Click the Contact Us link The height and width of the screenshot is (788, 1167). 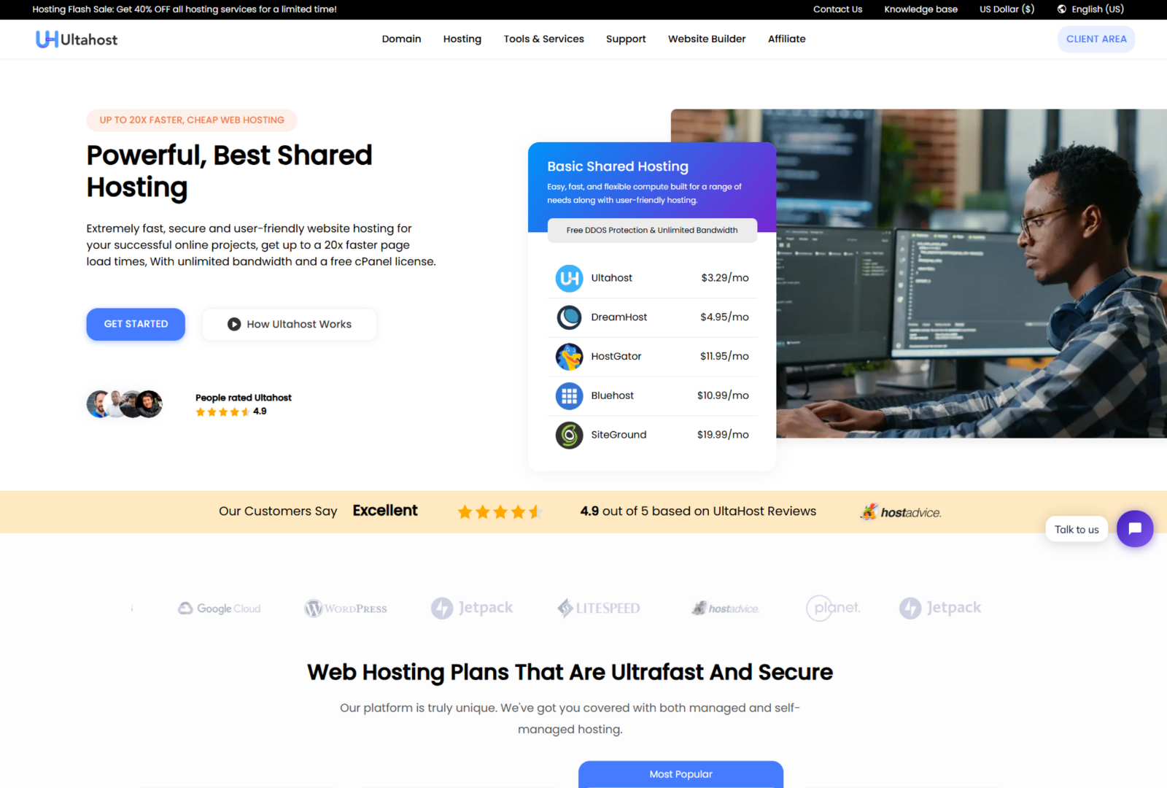click(x=837, y=9)
